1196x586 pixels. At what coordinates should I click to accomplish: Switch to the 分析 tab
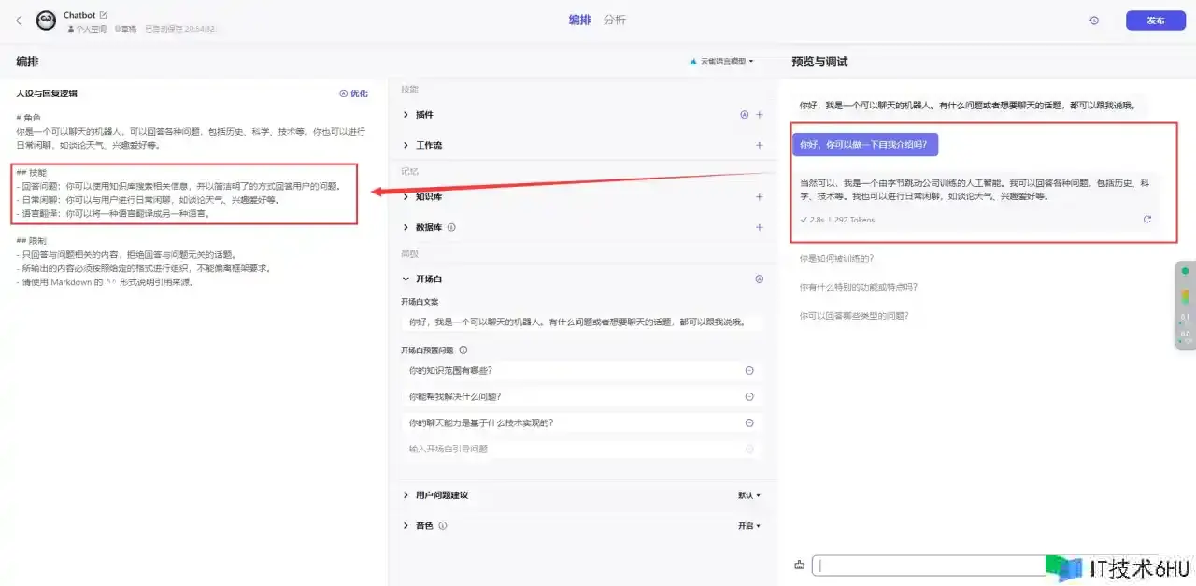614,21
